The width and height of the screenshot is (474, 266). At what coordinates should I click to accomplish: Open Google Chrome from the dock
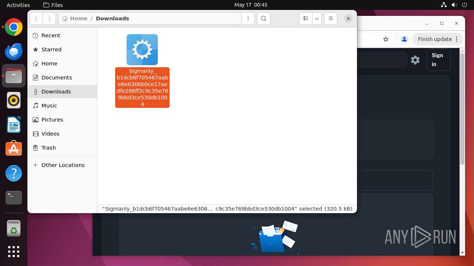pos(14,27)
